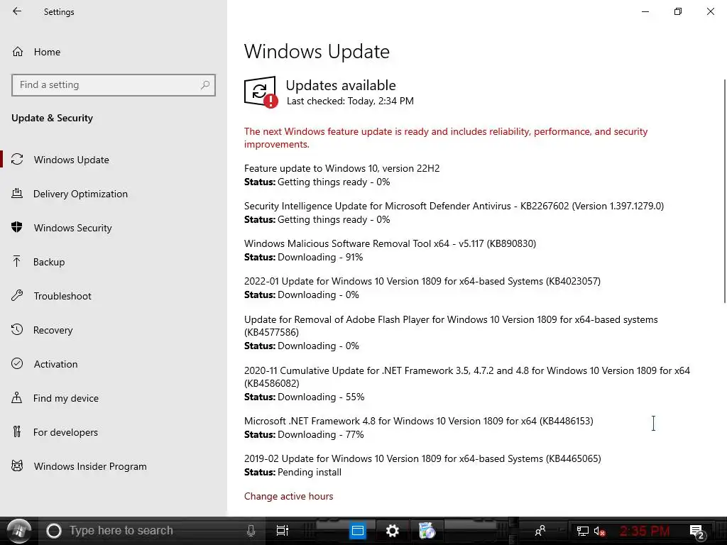The width and height of the screenshot is (727, 545).
Task: Close the Settings window
Action: click(710, 11)
